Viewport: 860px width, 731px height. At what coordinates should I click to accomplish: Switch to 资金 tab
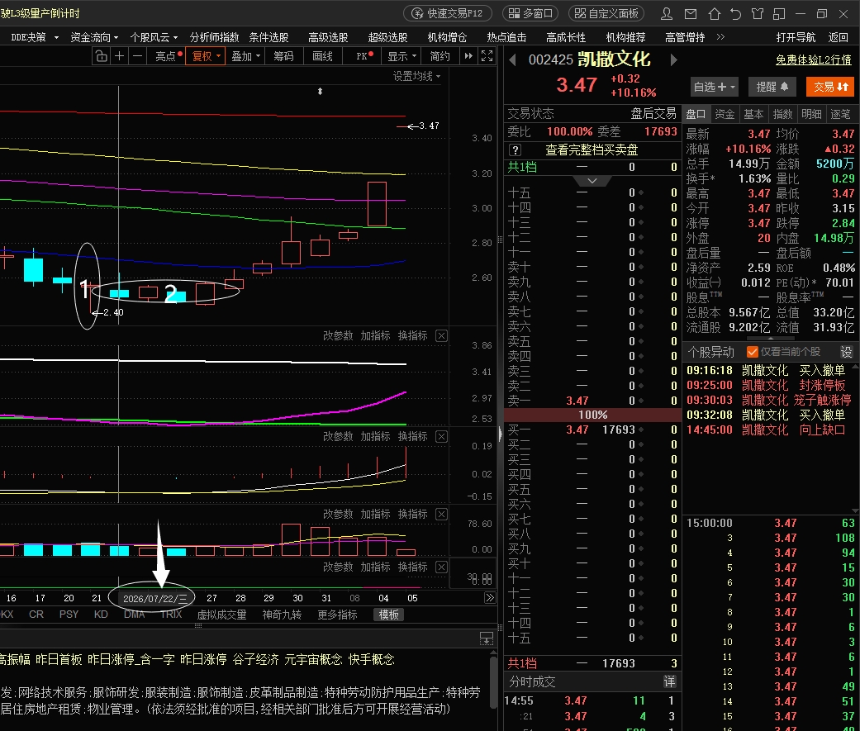point(725,114)
